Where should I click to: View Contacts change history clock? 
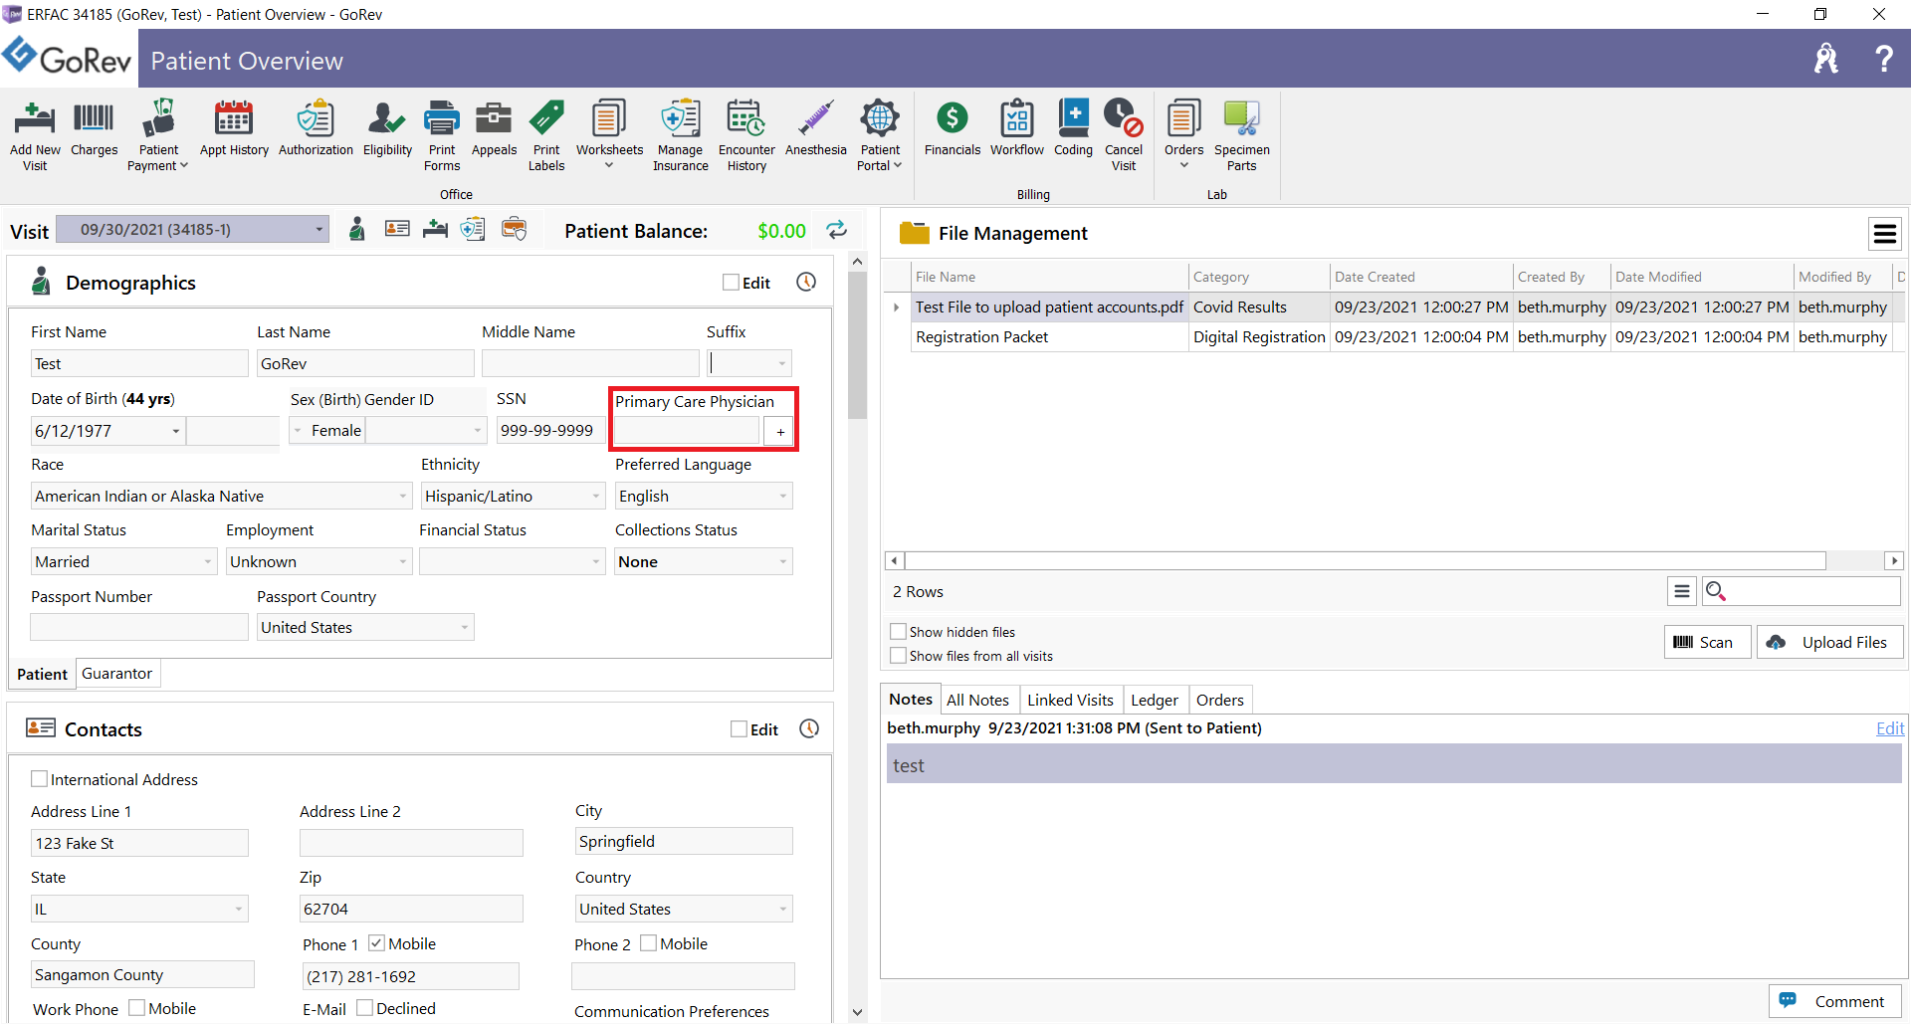click(809, 728)
